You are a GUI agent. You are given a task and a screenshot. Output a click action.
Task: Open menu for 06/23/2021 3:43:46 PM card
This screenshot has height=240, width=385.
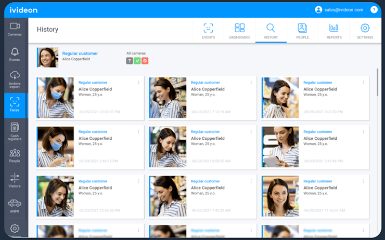point(363,132)
